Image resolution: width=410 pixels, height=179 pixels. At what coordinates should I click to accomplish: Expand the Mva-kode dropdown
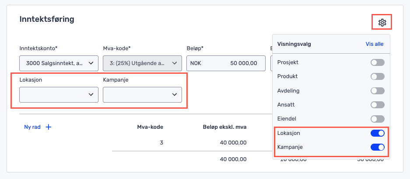click(x=142, y=63)
